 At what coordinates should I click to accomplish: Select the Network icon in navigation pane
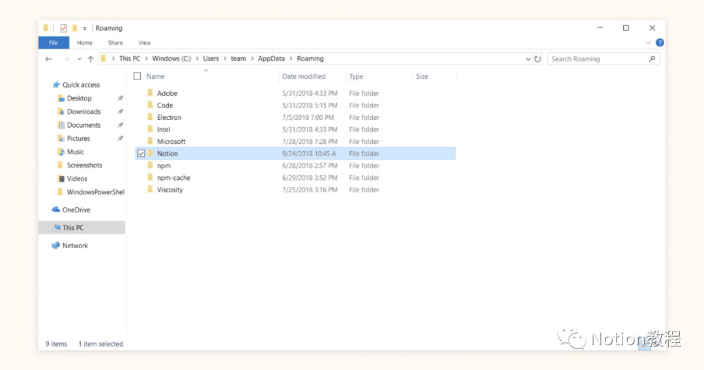click(56, 246)
